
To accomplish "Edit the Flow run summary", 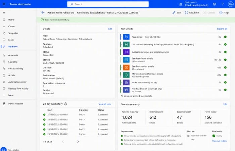I will point(225,104).
